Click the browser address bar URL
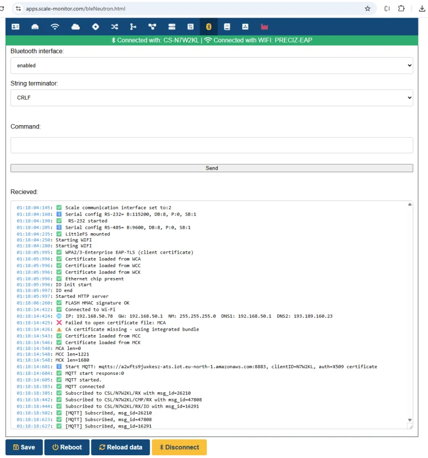The width and height of the screenshot is (428, 458). tap(76, 9)
